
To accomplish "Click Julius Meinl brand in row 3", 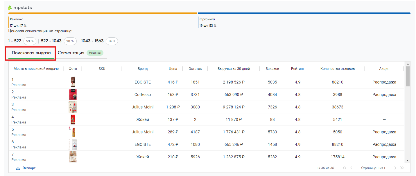I will [143, 107].
